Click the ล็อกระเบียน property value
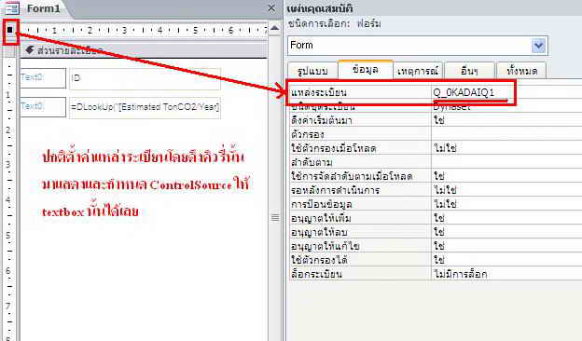 506,274
